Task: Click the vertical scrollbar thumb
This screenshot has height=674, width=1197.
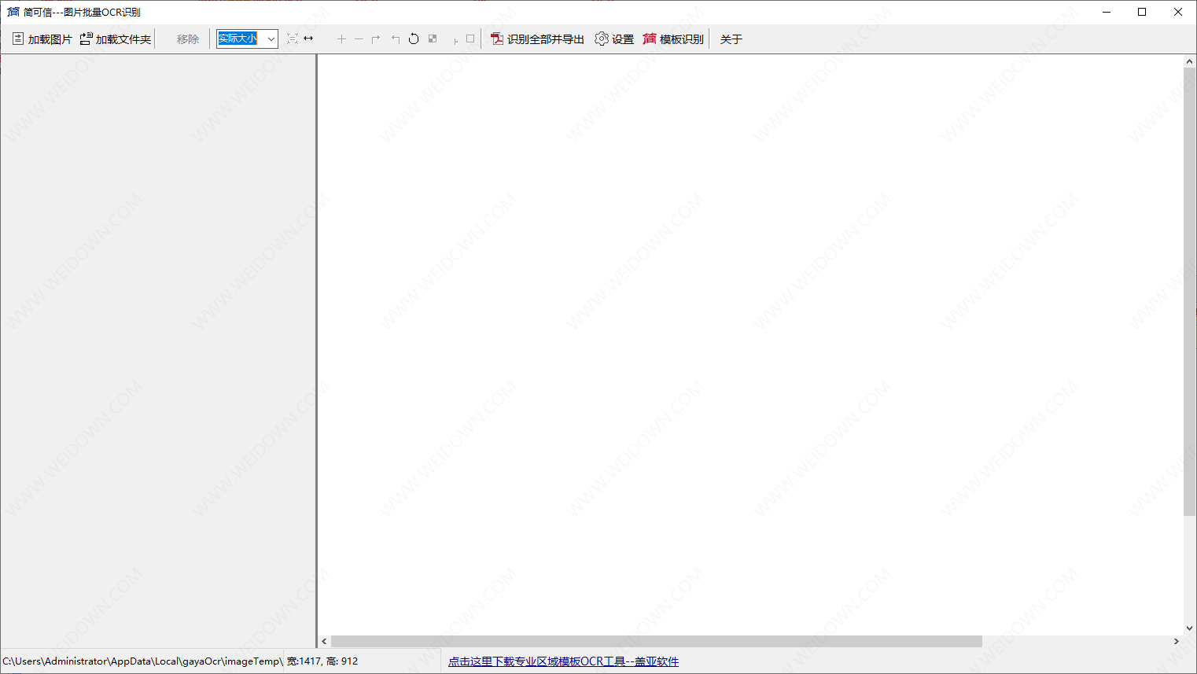Action: coord(1190,292)
